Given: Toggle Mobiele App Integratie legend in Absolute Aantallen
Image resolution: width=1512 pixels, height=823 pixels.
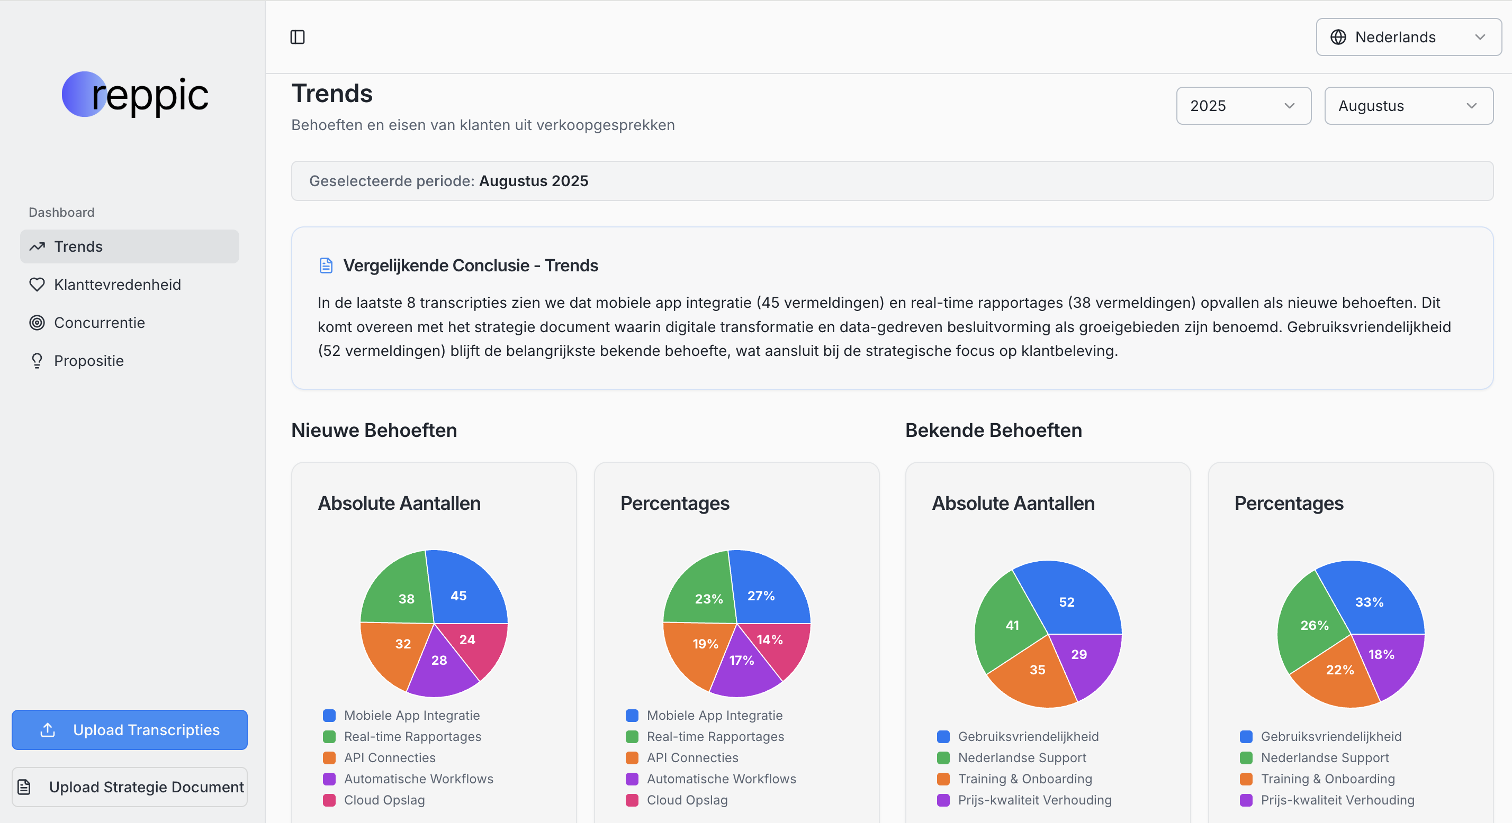Looking at the screenshot, I should [411, 715].
